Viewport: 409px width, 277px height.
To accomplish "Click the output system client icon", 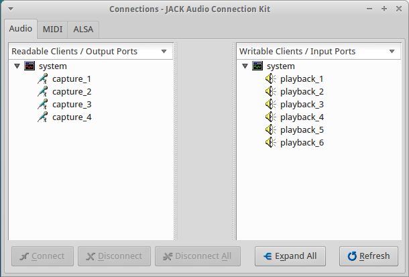I will pos(30,66).
